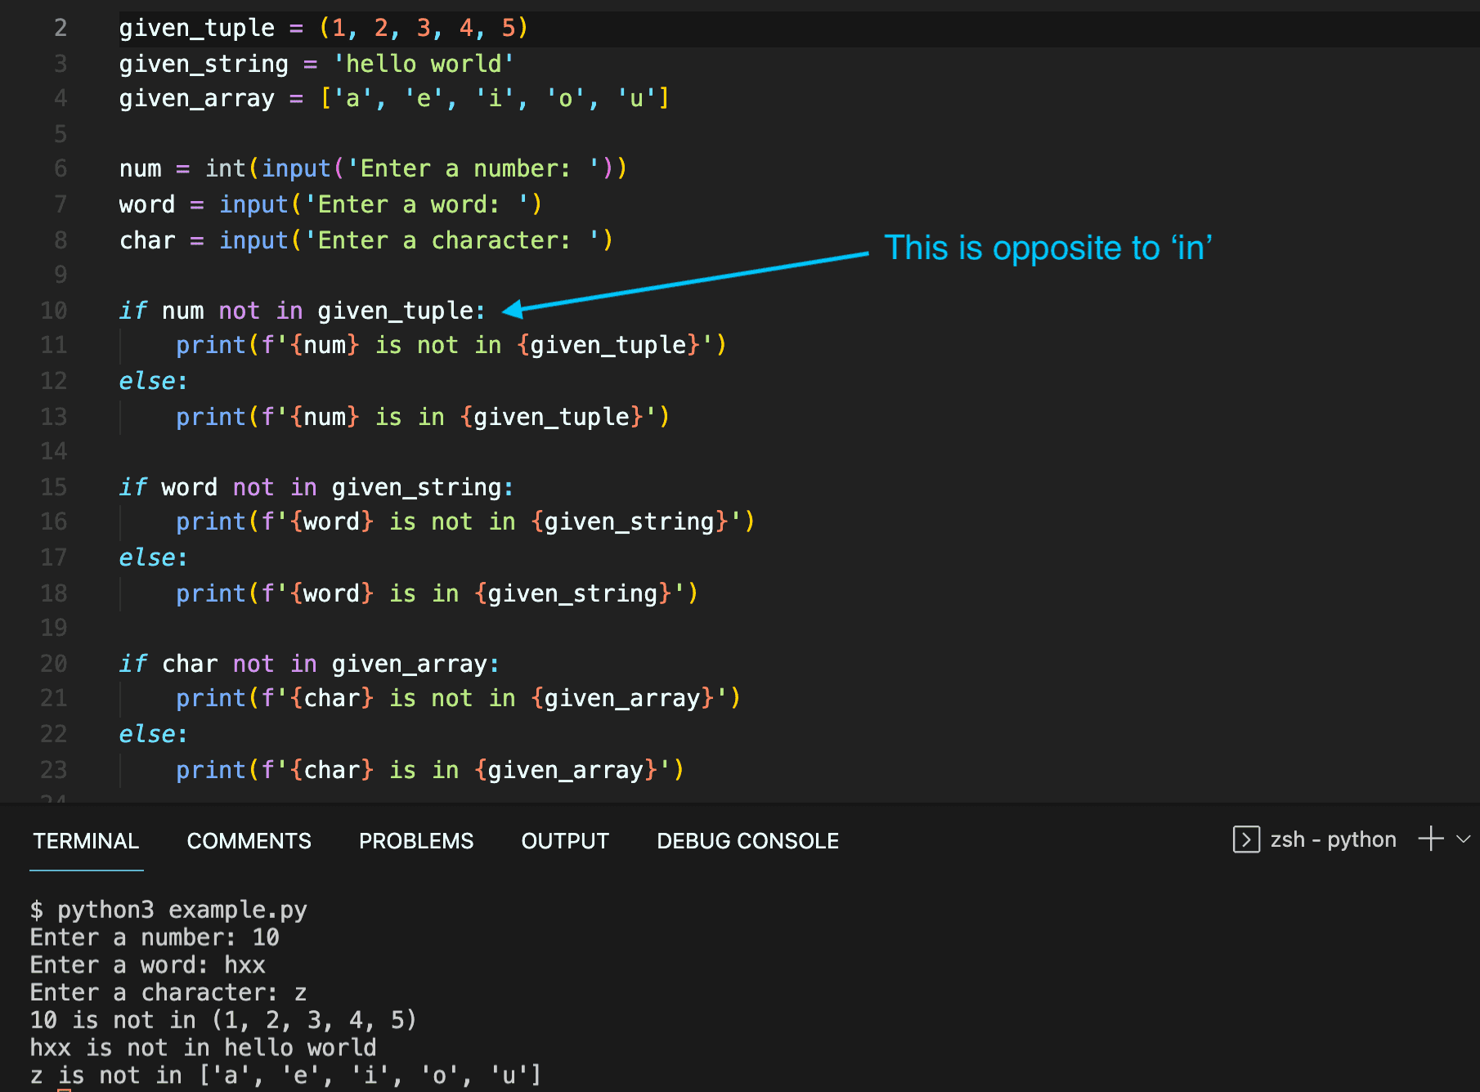Open the terminal profile dropdown chevron
Viewport: 1480px width, 1092px height.
1462,839
